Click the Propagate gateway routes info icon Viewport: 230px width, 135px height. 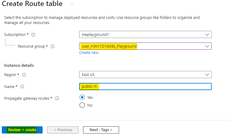(x=57, y=98)
